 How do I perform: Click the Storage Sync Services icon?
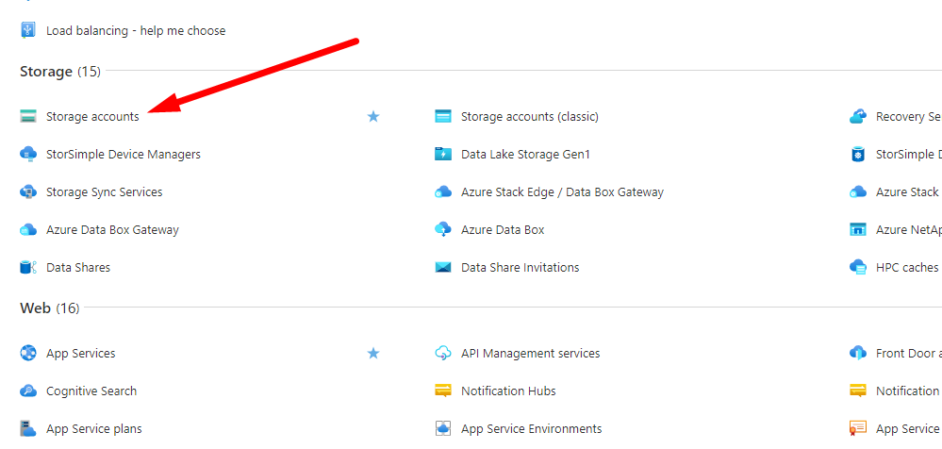(x=28, y=192)
